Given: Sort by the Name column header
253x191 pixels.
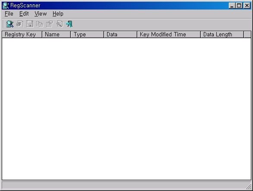Looking at the screenshot, I should [56, 35].
